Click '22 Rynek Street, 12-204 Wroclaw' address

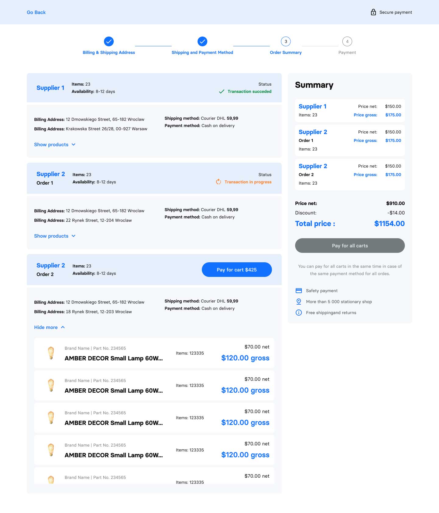99,220
